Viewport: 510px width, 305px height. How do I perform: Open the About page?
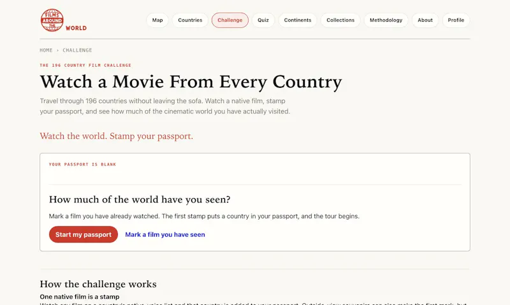coord(425,20)
